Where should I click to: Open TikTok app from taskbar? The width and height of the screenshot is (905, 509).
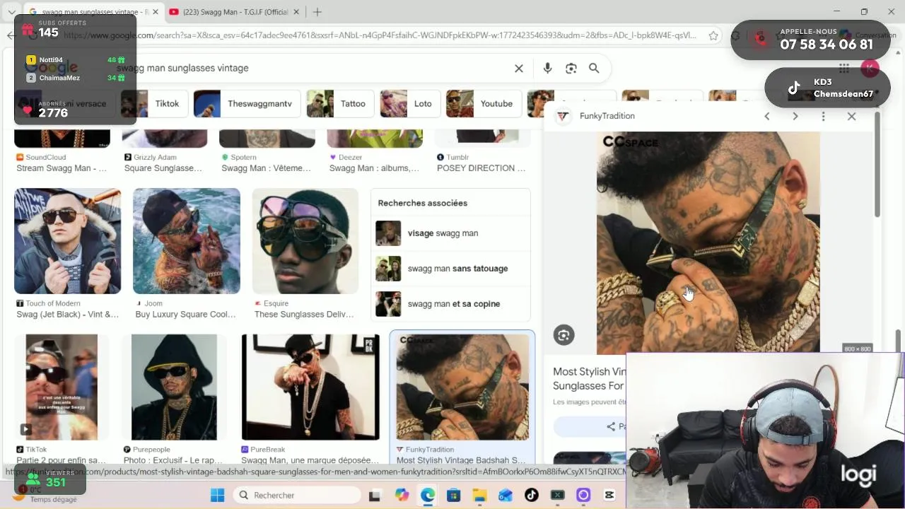click(x=532, y=495)
